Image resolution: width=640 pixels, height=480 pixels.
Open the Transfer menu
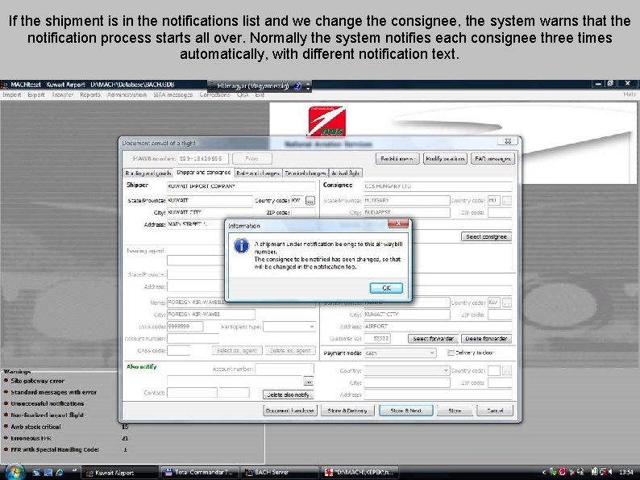[x=62, y=94]
